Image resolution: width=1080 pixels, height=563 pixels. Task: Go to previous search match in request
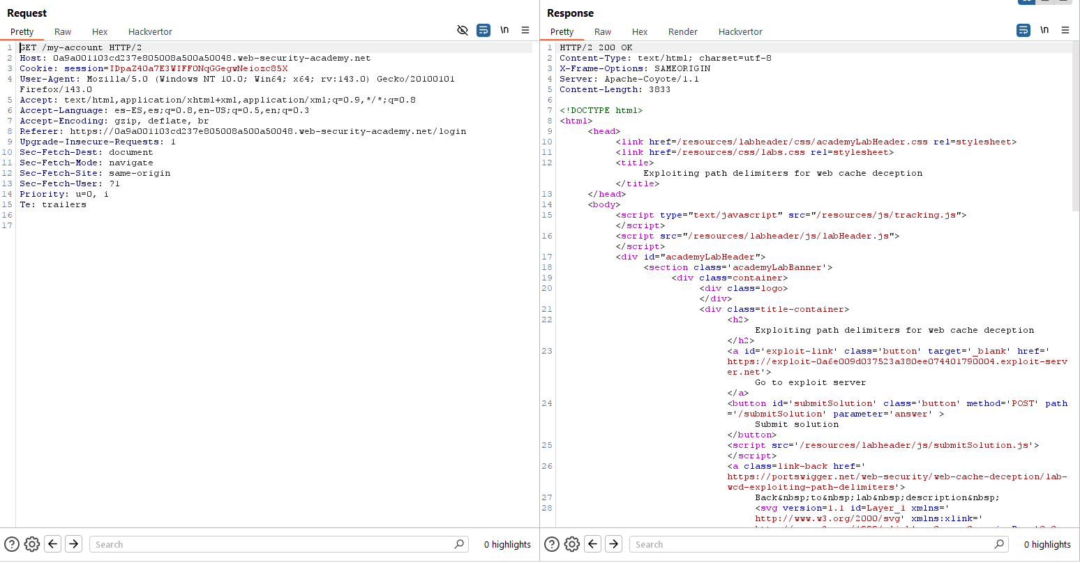tap(53, 544)
